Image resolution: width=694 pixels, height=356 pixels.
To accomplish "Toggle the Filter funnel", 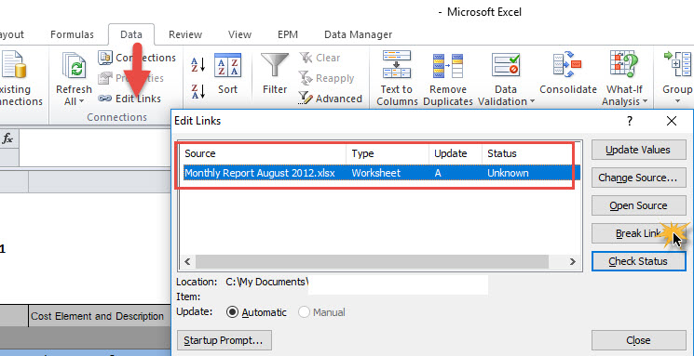I will [275, 73].
